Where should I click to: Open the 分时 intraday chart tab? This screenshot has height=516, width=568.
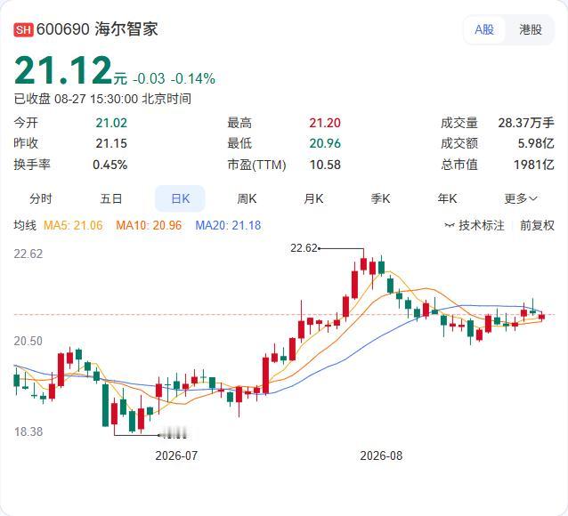(41, 198)
